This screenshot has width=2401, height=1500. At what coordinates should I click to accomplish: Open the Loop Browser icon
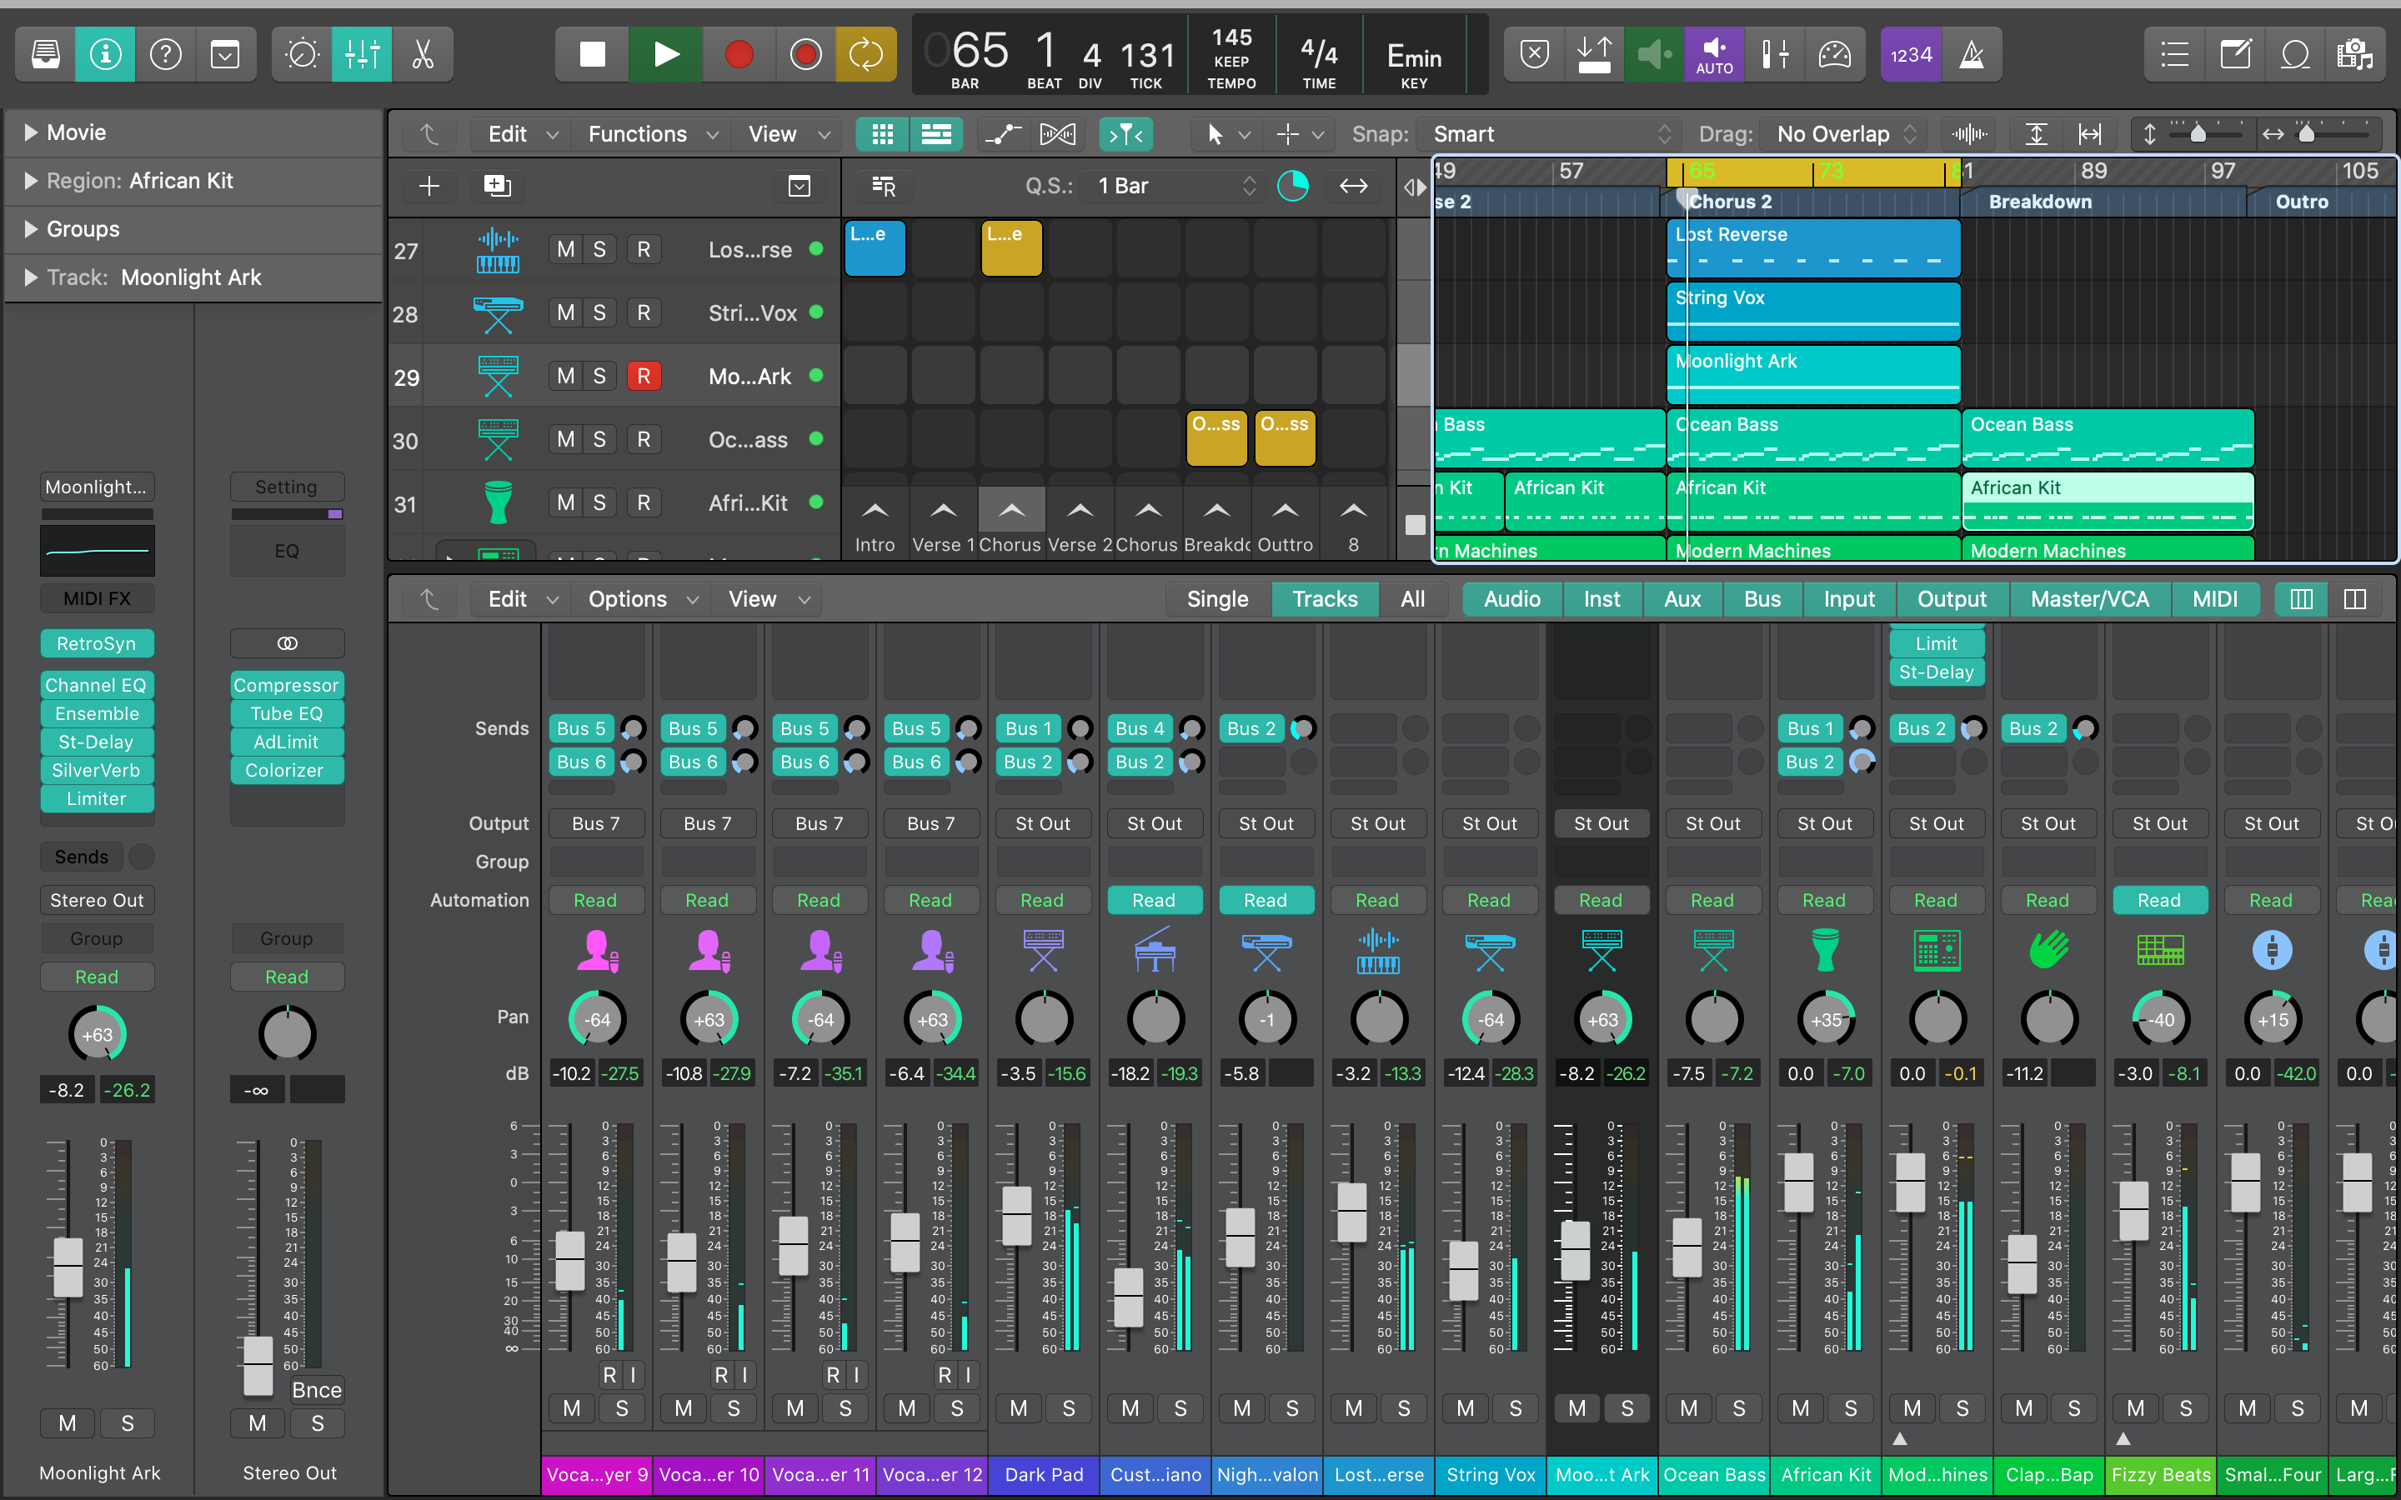[x=2295, y=54]
